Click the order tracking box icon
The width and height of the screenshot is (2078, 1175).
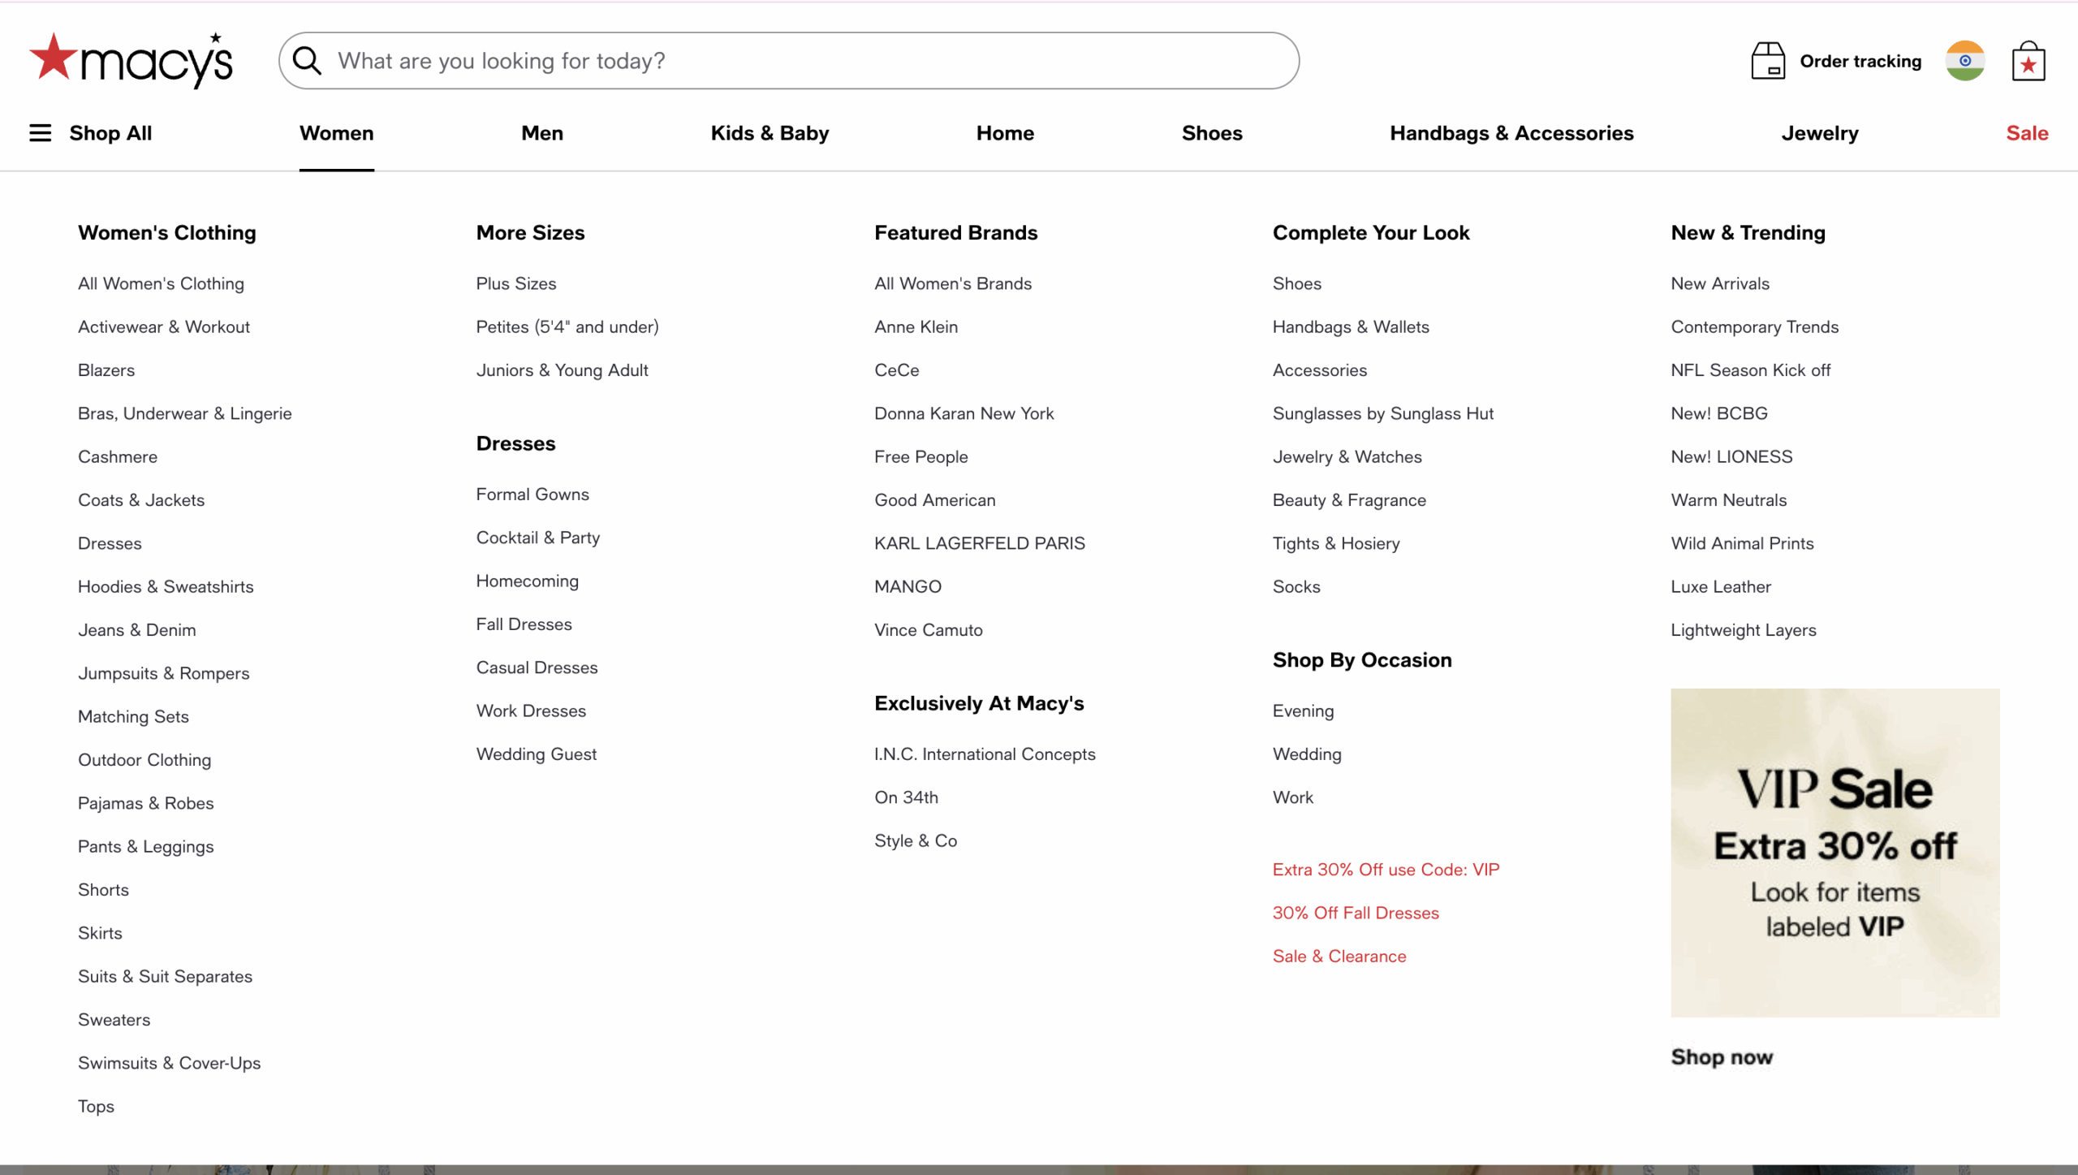click(x=1768, y=61)
